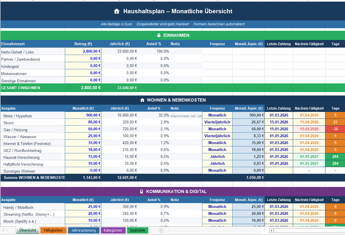Click the red -36 Tage cell for Gas
The width and height of the screenshot is (345, 235).
[x=335, y=129]
